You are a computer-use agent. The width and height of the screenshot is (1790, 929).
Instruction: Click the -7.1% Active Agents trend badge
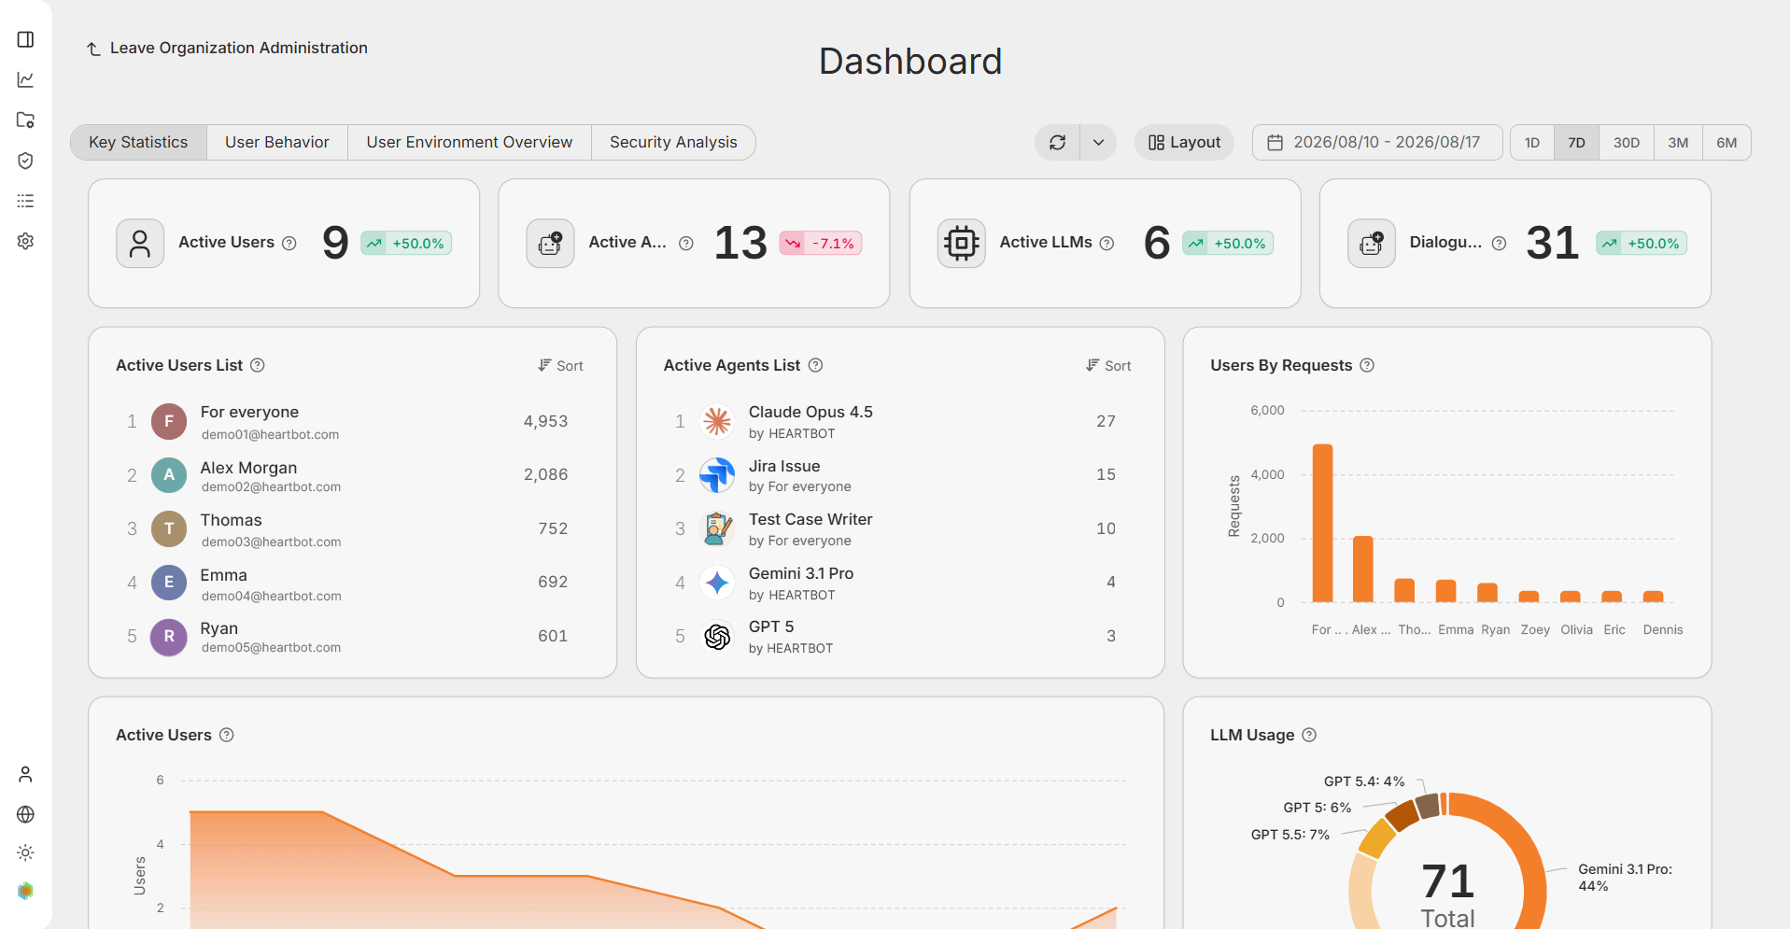coord(821,244)
